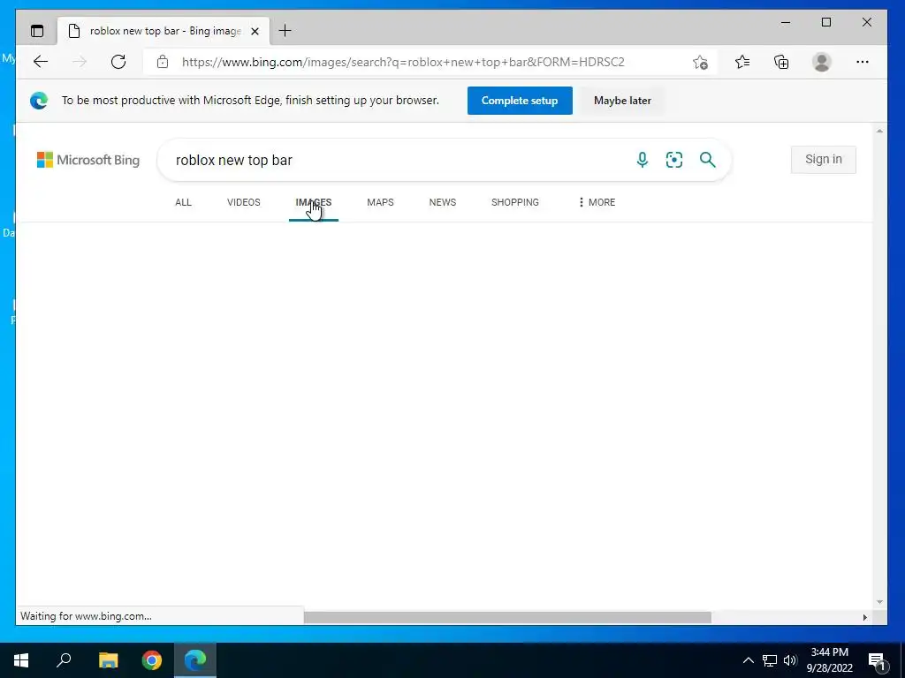The image size is (905, 678).
Task: Switch to the SHOPPING tab
Action: tap(515, 202)
